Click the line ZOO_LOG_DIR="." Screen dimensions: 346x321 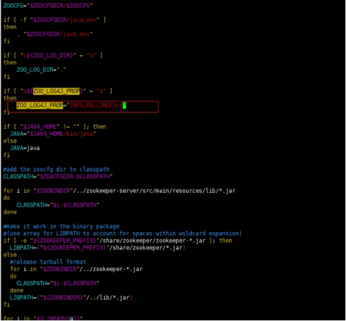coord(41,69)
